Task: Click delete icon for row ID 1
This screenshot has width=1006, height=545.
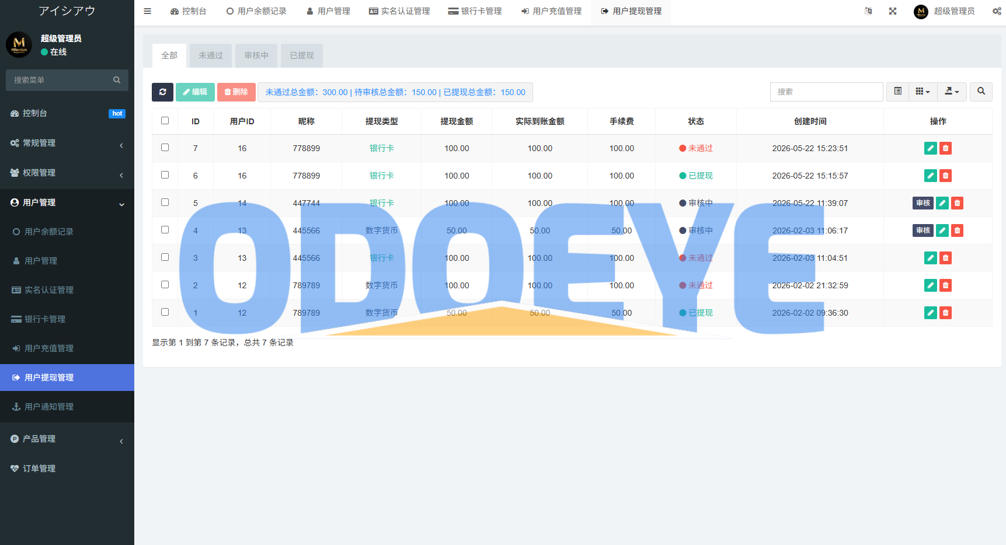Action: (x=946, y=313)
